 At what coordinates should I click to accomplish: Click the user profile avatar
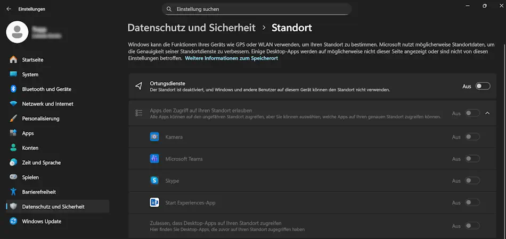[17, 32]
